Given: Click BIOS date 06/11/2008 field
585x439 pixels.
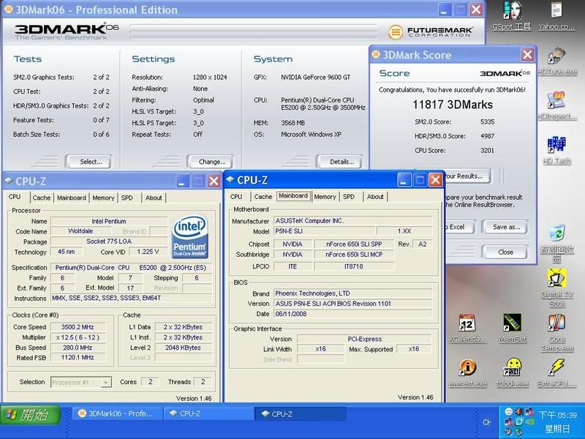Looking at the screenshot, I should tap(353, 314).
